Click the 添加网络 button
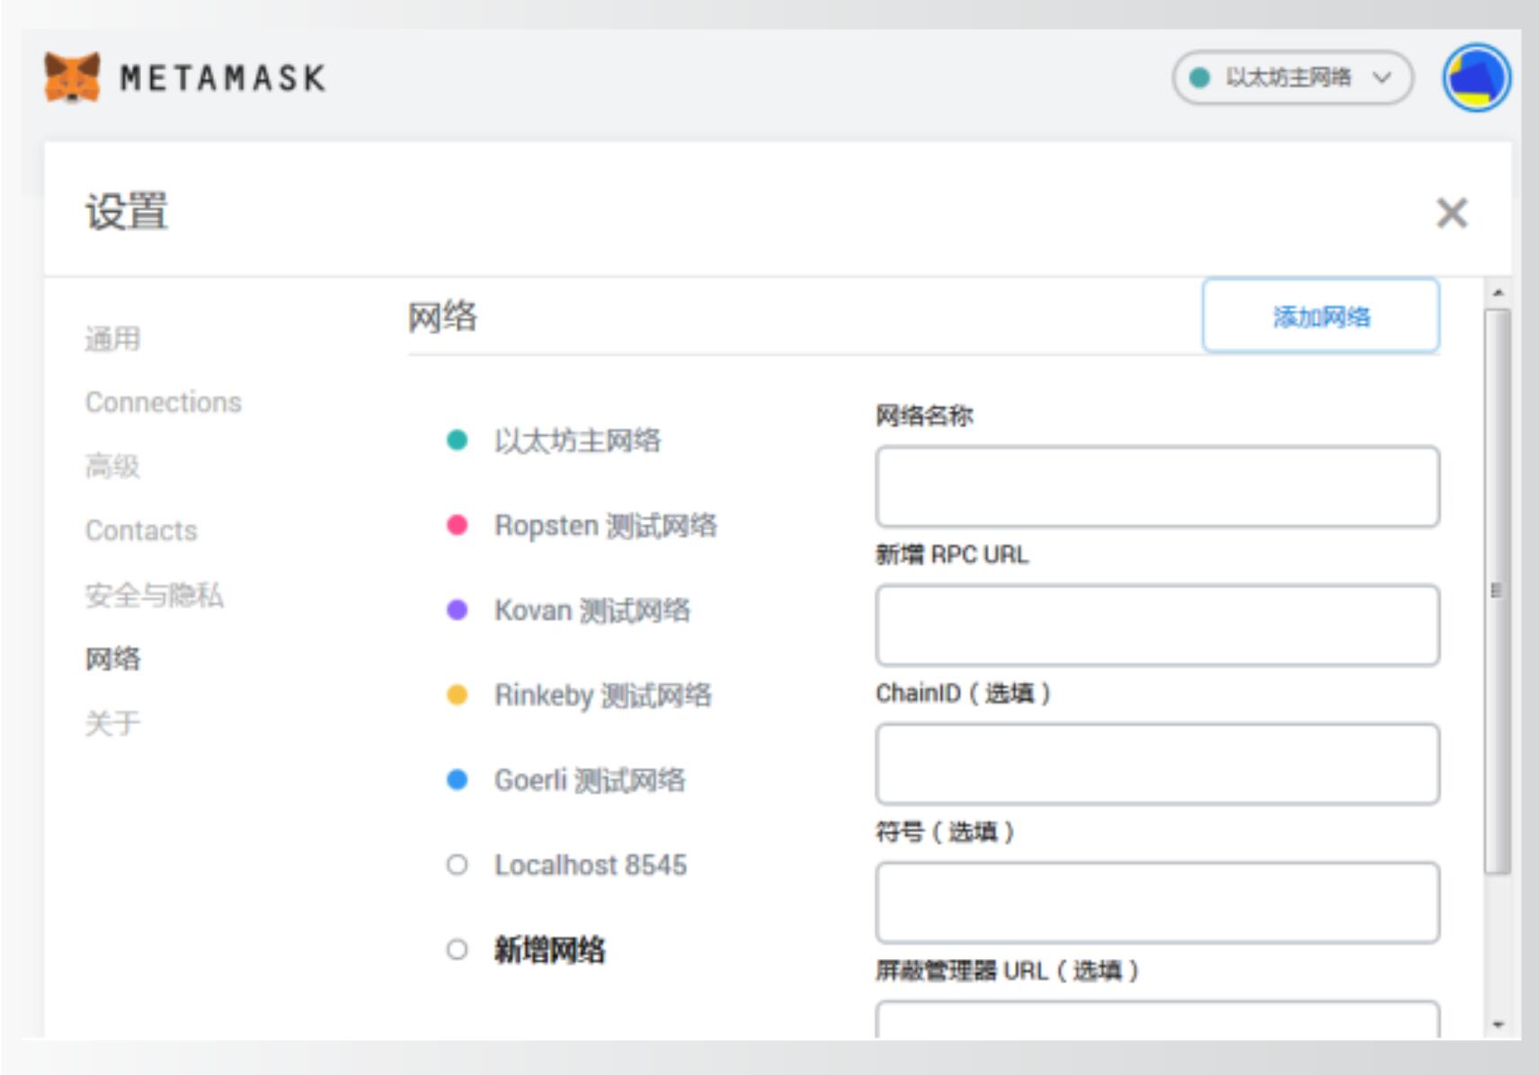The width and height of the screenshot is (1539, 1075). coord(1321,315)
